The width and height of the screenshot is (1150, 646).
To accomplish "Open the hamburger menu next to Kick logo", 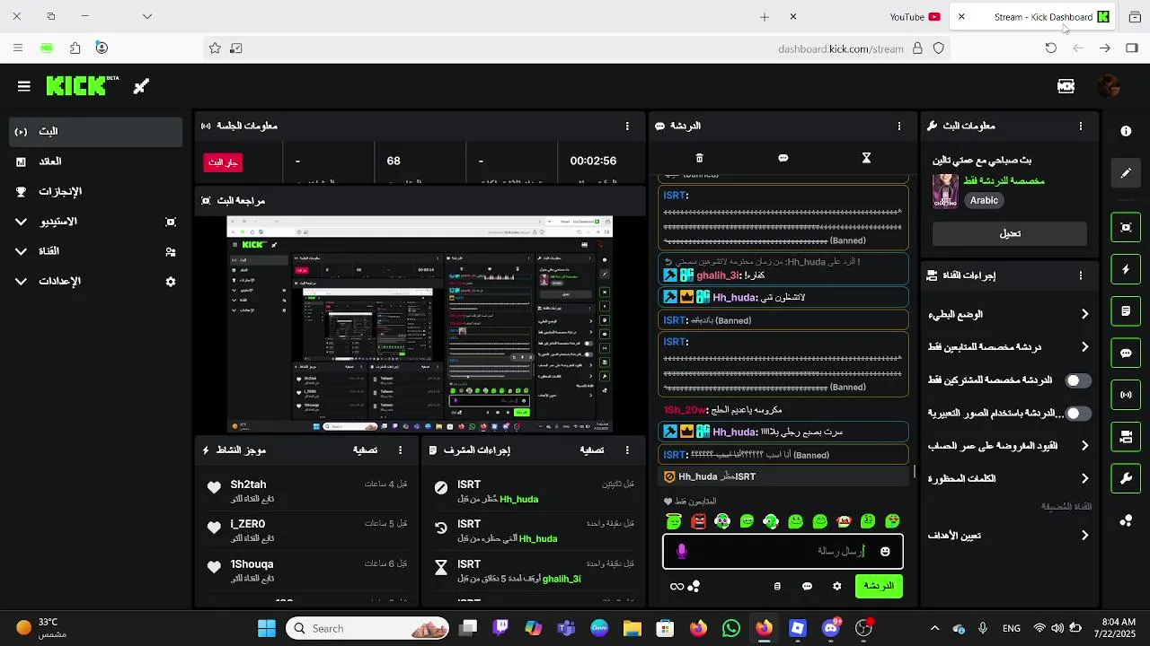I will point(24,86).
